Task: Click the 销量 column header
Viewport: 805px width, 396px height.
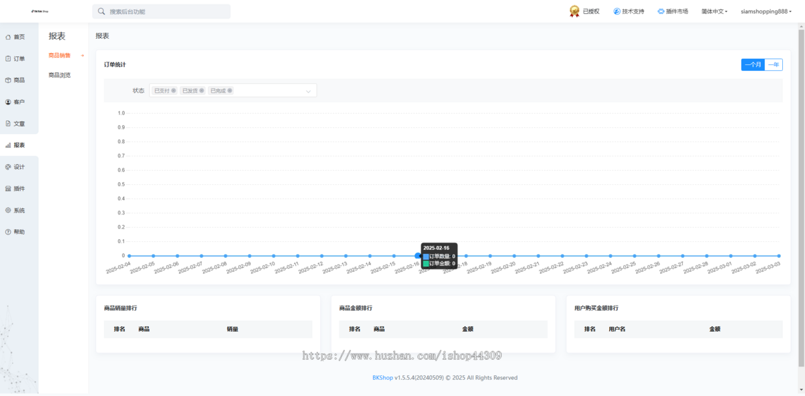Action: point(233,329)
